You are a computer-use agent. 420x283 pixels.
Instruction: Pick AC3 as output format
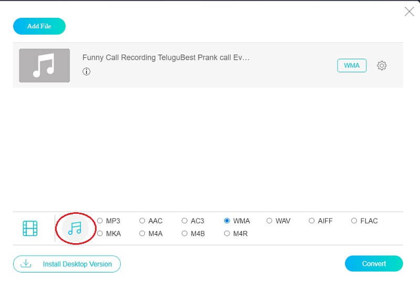[x=184, y=221]
